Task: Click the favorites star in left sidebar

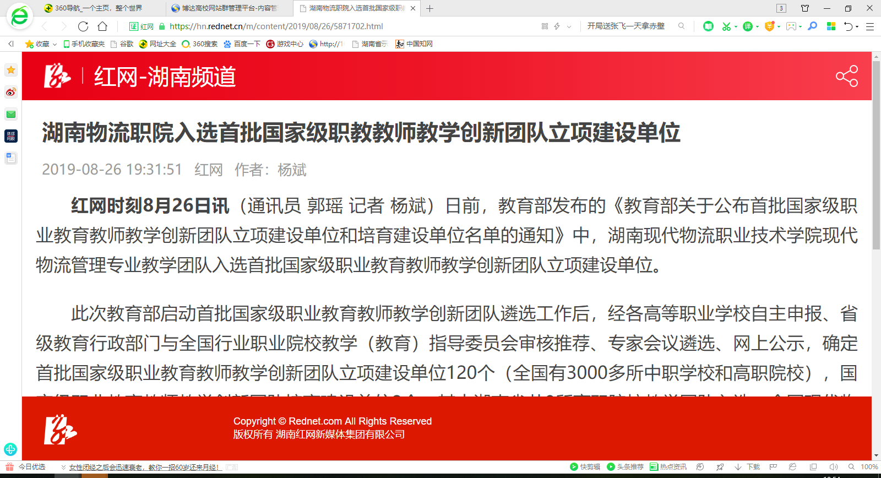Action: [x=11, y=70]
